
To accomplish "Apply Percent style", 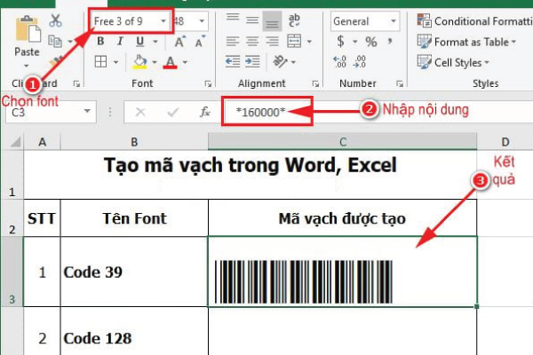I will click(x=370, y=42).
